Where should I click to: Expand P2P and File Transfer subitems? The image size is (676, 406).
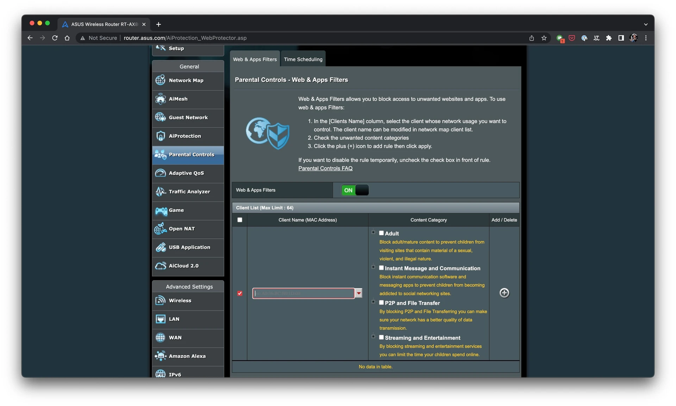[373, 302]
